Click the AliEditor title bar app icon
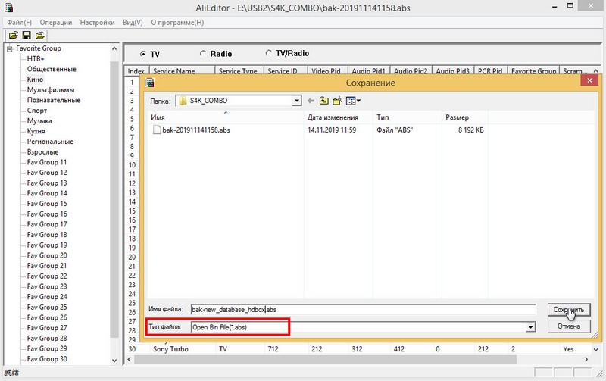This screenshot has width=606, height=381. click(x=8, y=8)
